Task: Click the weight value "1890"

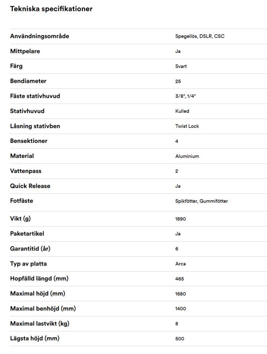Action: pyautogui.click(x=180, y=219)
